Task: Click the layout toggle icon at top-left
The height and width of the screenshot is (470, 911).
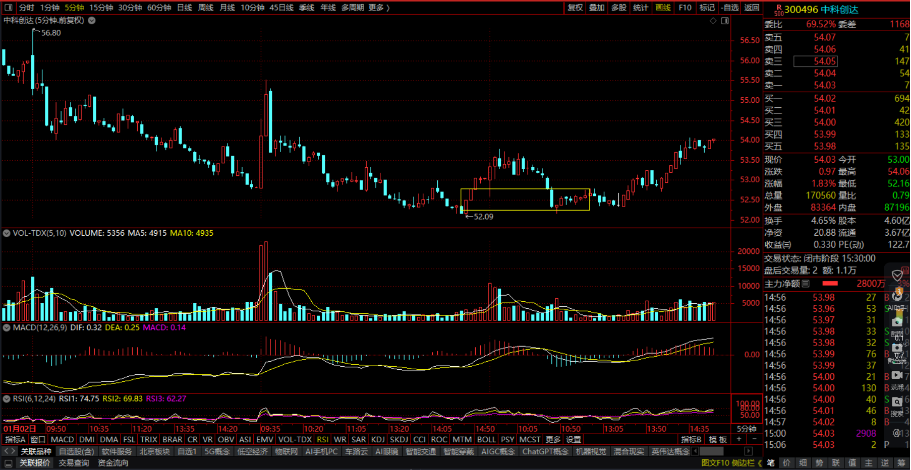Action: 8,8
